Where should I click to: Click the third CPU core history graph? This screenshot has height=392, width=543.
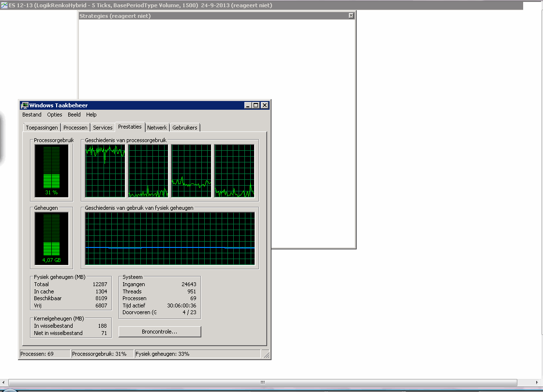point(191,171)
